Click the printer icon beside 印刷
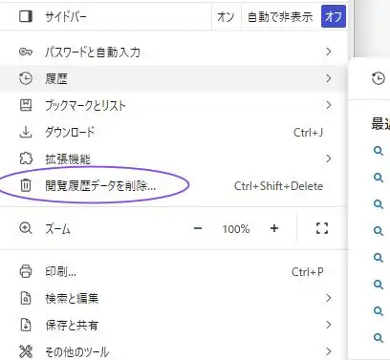The image size is (390, 360). pyautogui.click(x=26, y=271)
